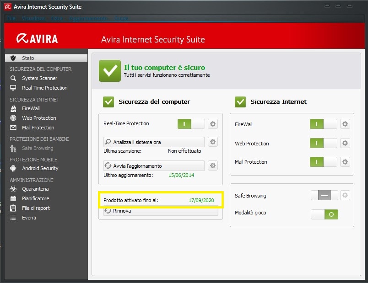Viewport: 368px width, 283px height.
Task: Click the shield icon beside Stato
Action: coord(13,58)
